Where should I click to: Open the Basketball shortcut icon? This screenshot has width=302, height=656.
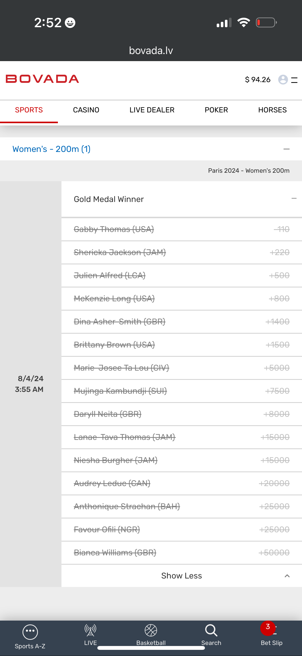pyautogui.click(x=151, y=631)
